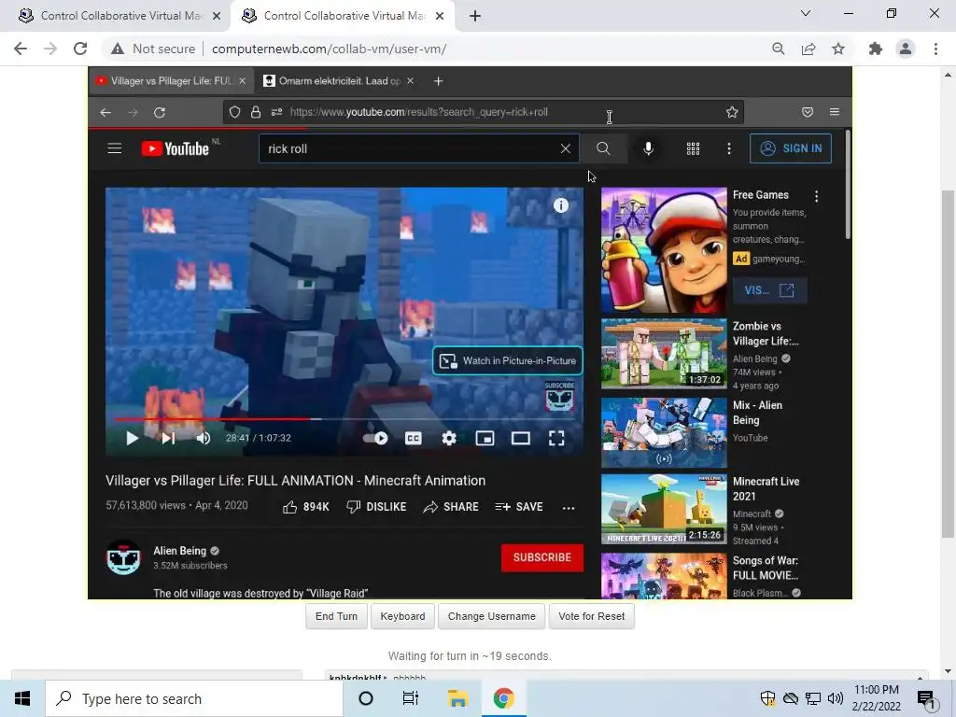
Task: Click the Chrome share page icon
Action: (808, 49)
